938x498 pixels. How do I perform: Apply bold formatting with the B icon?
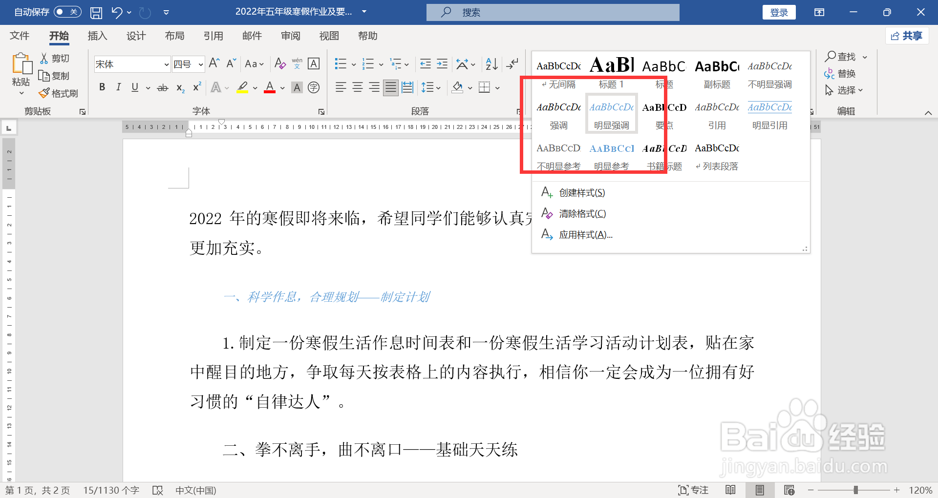point(102,87)
